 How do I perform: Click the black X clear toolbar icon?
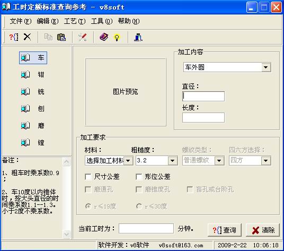tap(28, 37)
